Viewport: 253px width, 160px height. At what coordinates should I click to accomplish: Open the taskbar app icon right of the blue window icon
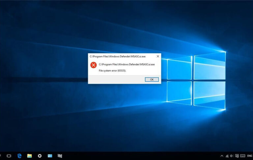click(x=60, y=156)
